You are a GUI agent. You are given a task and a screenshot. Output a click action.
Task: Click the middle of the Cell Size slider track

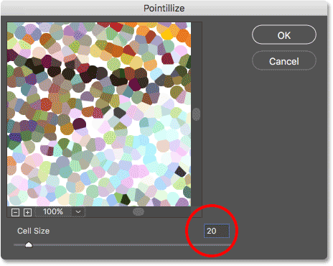pyautogui.click(x=122, y=245)
